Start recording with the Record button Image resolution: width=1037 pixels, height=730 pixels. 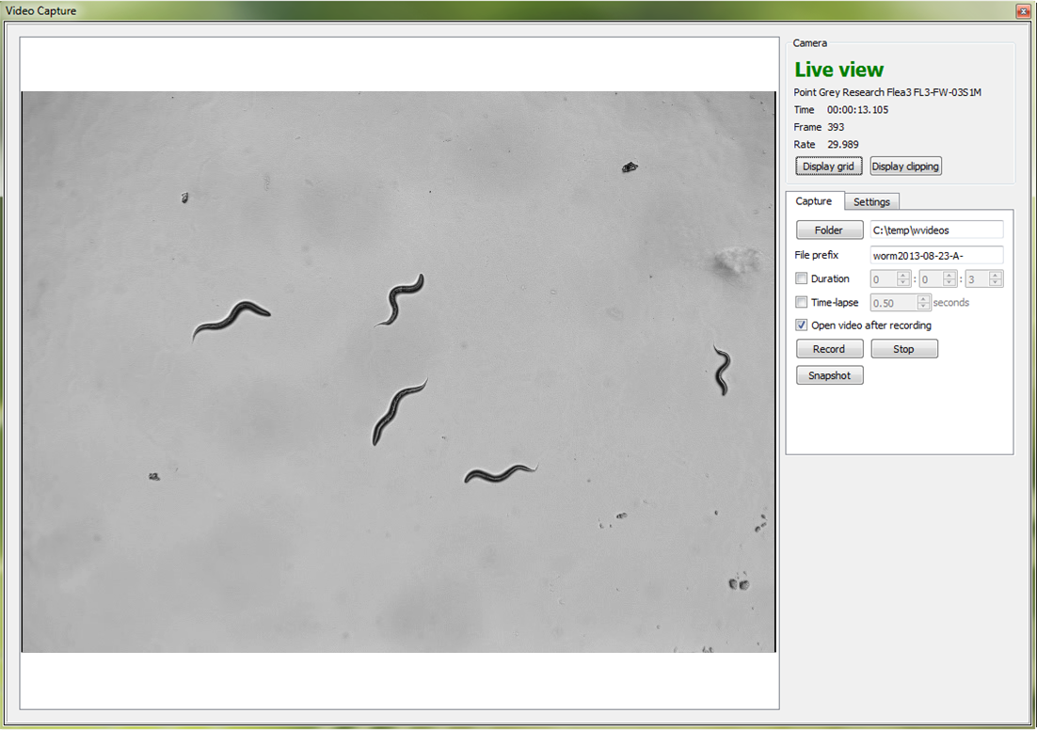coord(829,348)
